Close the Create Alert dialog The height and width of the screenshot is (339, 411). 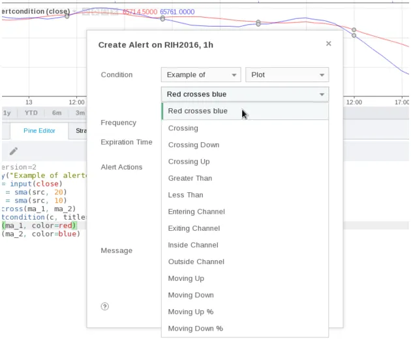328,44
